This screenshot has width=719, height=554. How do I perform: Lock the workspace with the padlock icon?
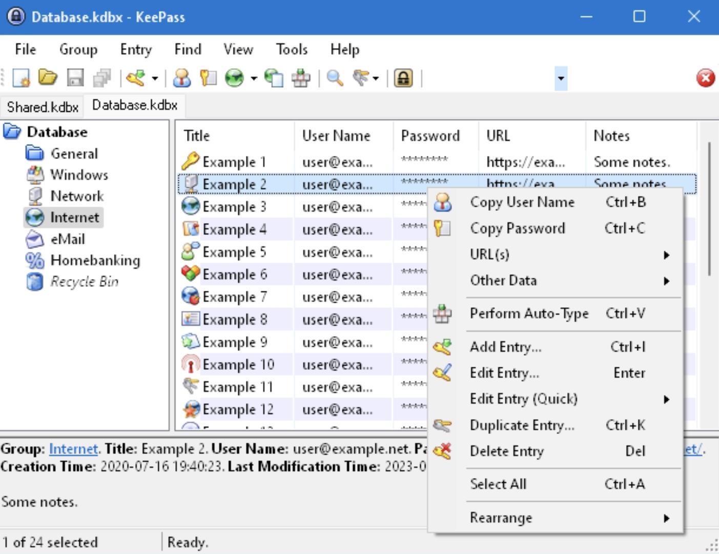point(403,78)
